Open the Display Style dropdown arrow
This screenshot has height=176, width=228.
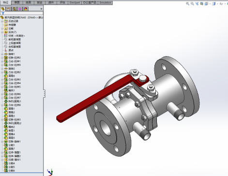[x=217, y=4]
